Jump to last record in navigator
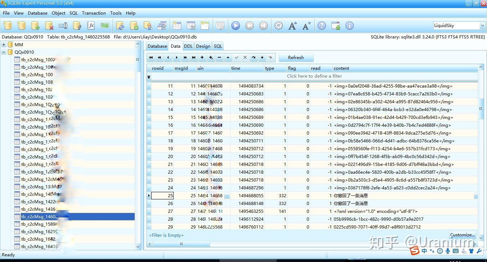The image size is (487, 262). 194,57
